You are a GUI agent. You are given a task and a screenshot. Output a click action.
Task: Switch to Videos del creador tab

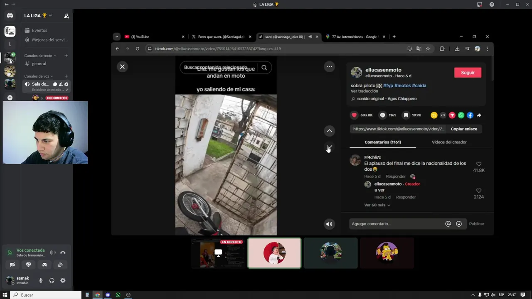pos(449,142)
